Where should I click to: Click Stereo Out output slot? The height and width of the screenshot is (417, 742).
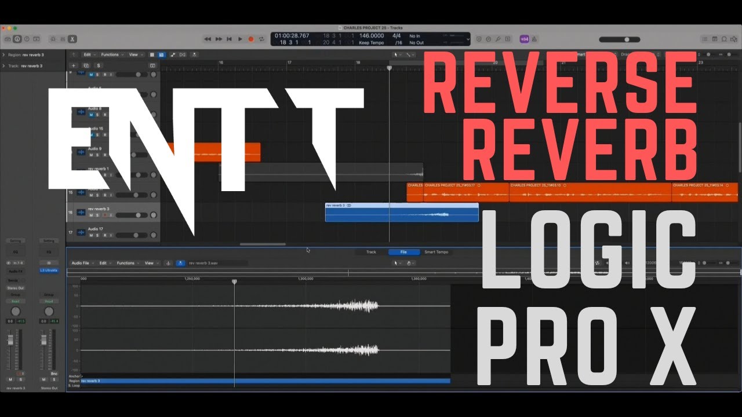tap(15, 288)
